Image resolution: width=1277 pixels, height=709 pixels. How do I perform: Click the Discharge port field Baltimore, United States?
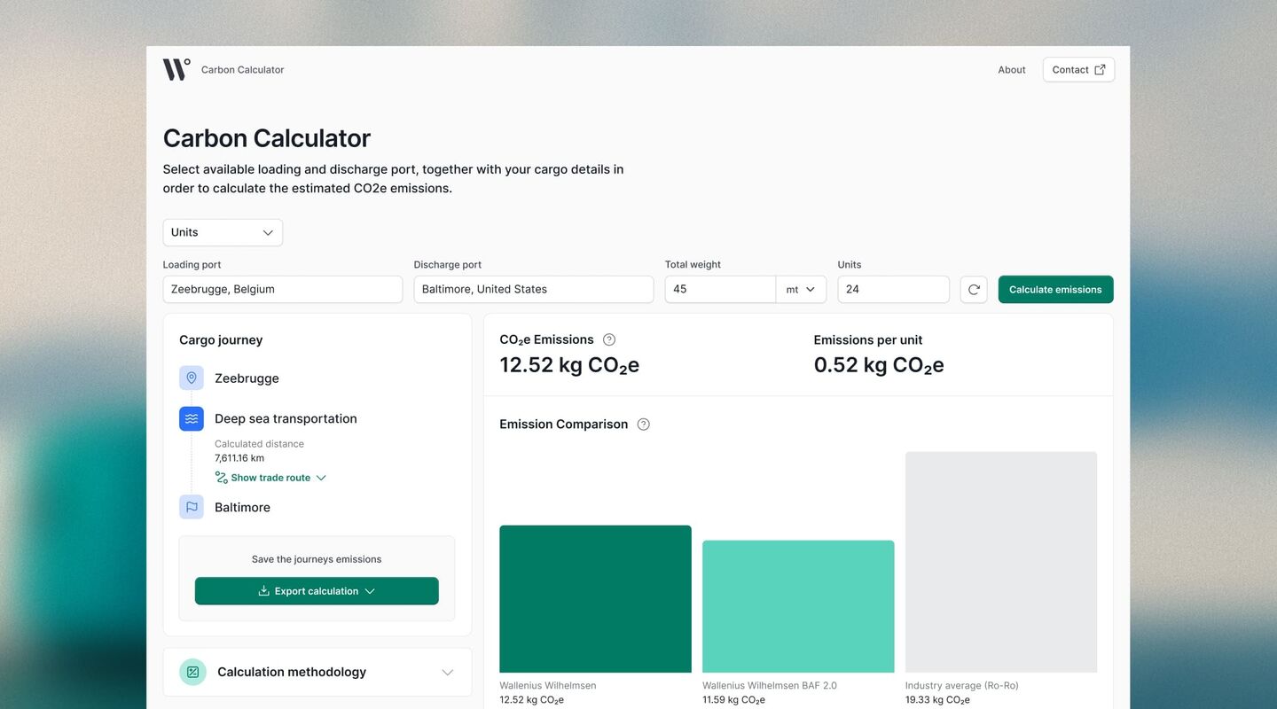(x=533, y=290)
